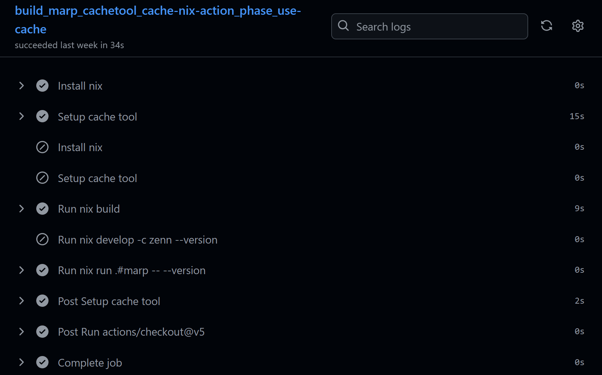Expand the Post Run actions/checkout@v5 step
602x375 pixels.
click(21, 331)
